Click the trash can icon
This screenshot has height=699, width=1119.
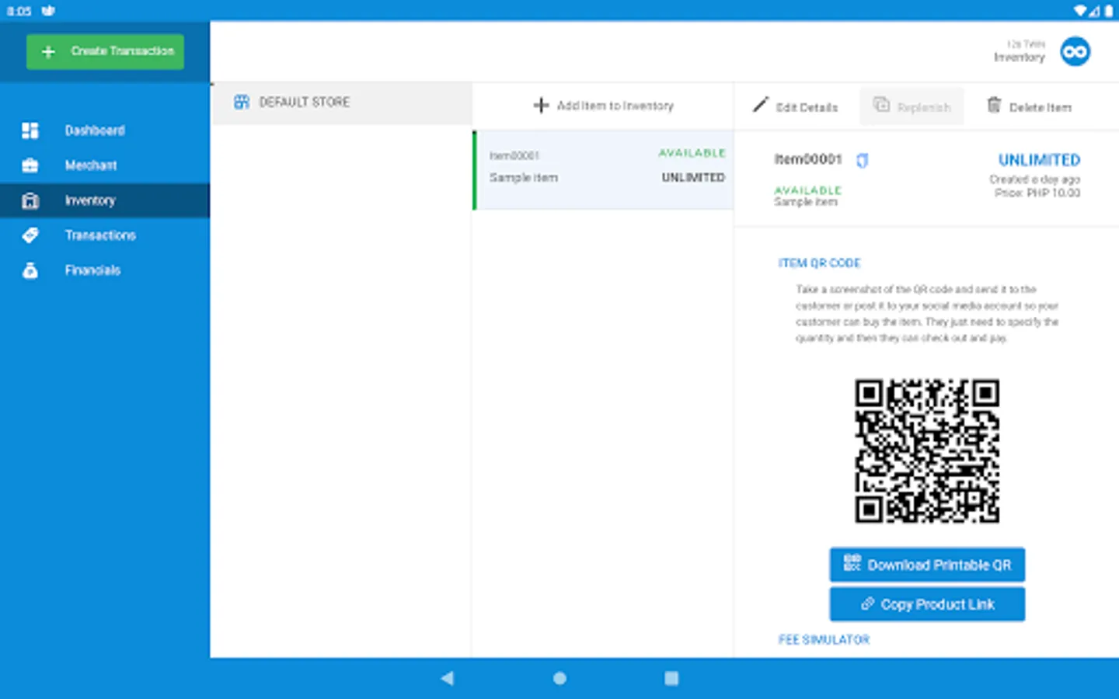coord(994,105)
